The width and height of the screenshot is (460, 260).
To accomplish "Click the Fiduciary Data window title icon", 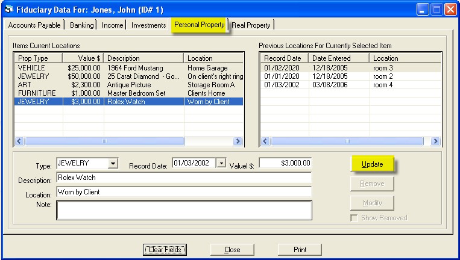I will point(9,9).
